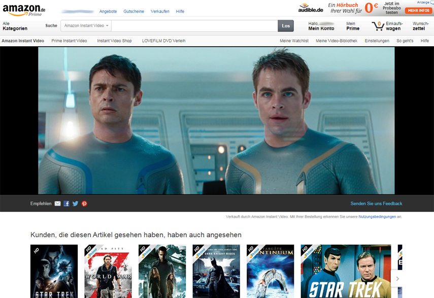Image resolution: width=434 pixels, height=298 pixels.
Task: Open the World War Z poster
Action: point(108,271)
